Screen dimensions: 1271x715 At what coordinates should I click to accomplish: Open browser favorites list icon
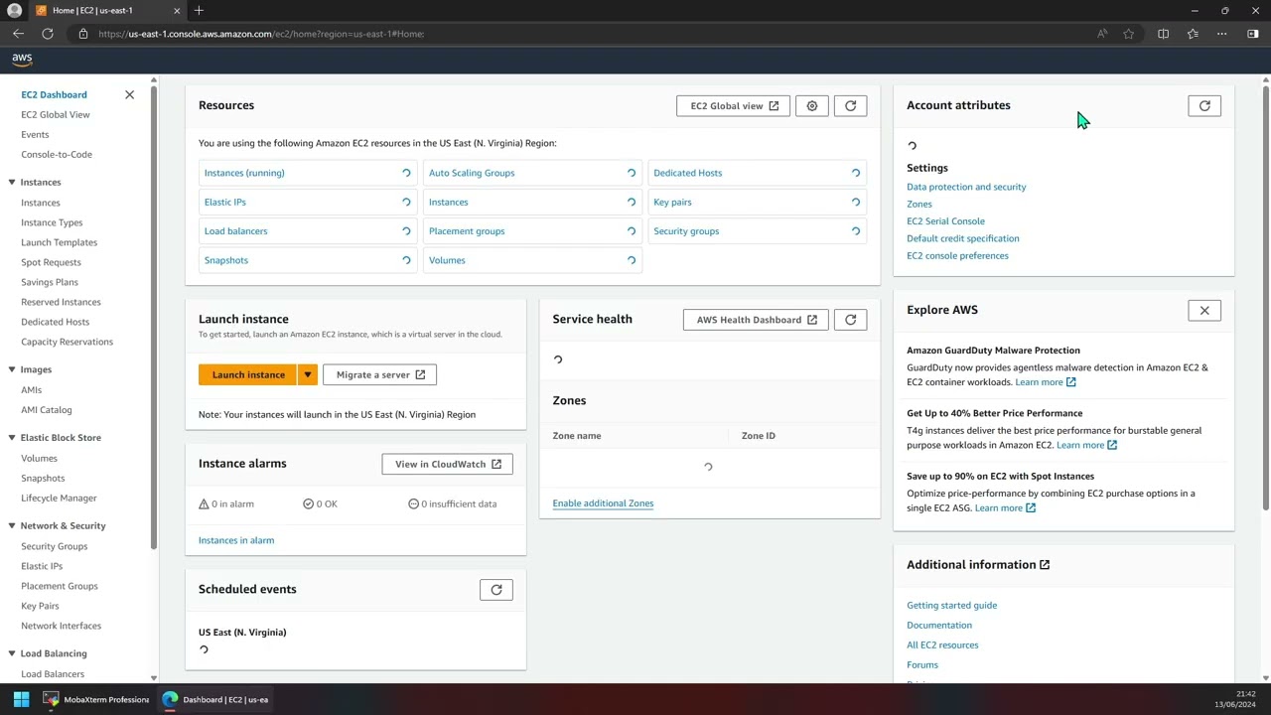[x=1193, y=34]
